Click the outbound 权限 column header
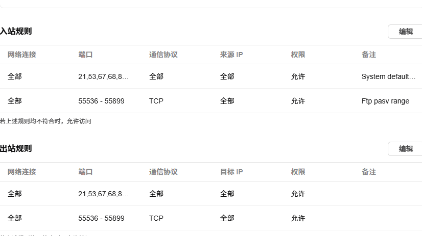The width and height of the screenshot is (422, 236). tap(298, 172)
